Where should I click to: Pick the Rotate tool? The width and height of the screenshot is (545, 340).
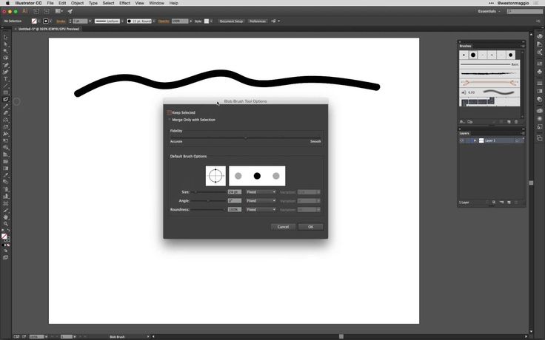coord(6,120)
